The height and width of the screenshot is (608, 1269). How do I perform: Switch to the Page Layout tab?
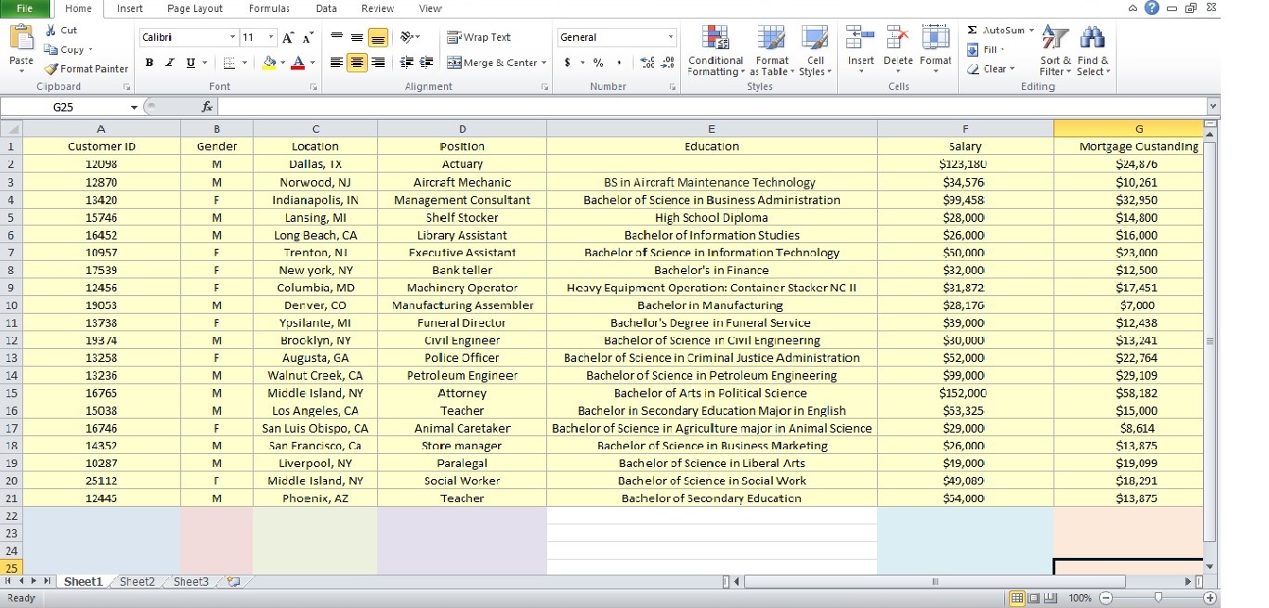point(195,8)
